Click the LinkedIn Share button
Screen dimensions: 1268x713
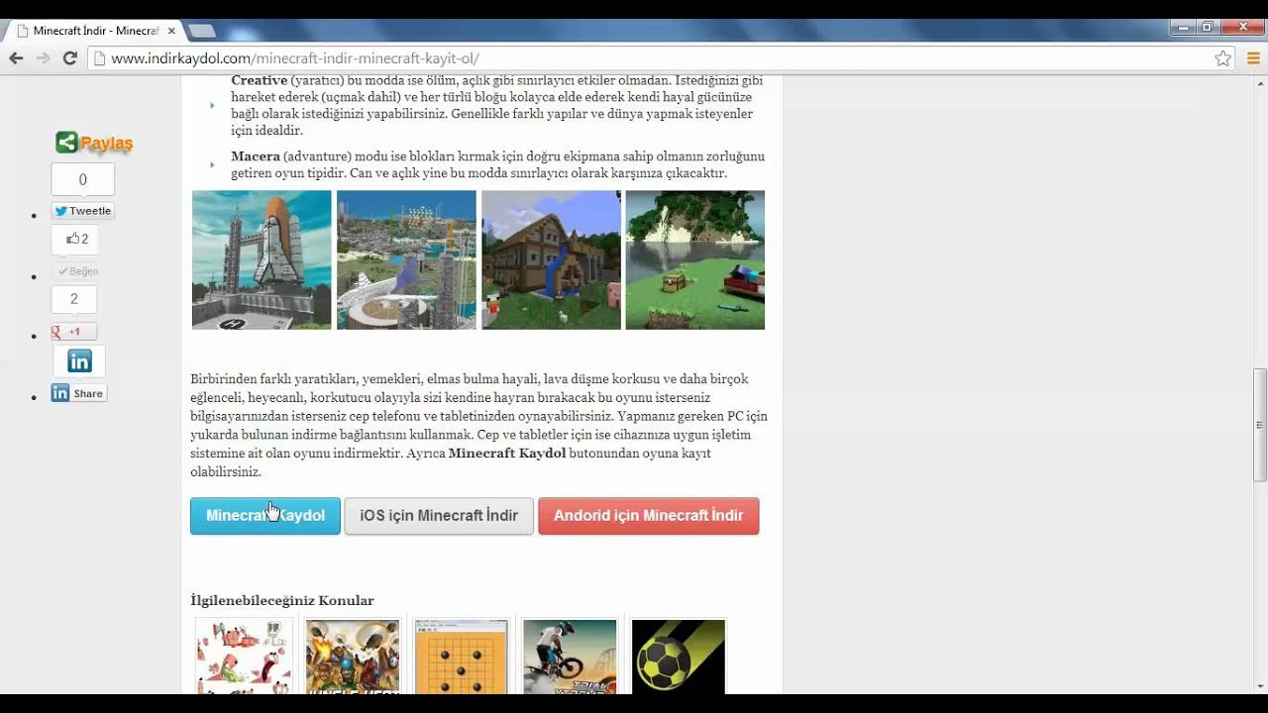[x=78, y=393]
